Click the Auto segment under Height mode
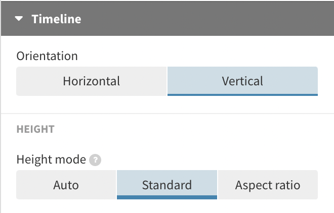The width and height of the screenshot is (334, 213). click(x=66, y=185)
